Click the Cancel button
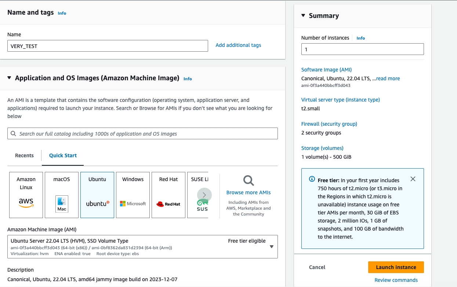 pos(317,267)
